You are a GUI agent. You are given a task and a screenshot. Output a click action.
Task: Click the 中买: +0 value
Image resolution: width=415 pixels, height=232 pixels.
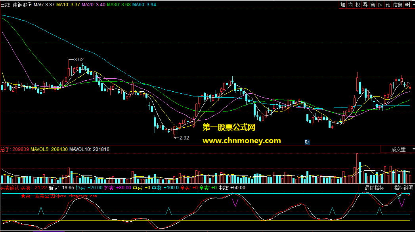(x=142, y=188)
